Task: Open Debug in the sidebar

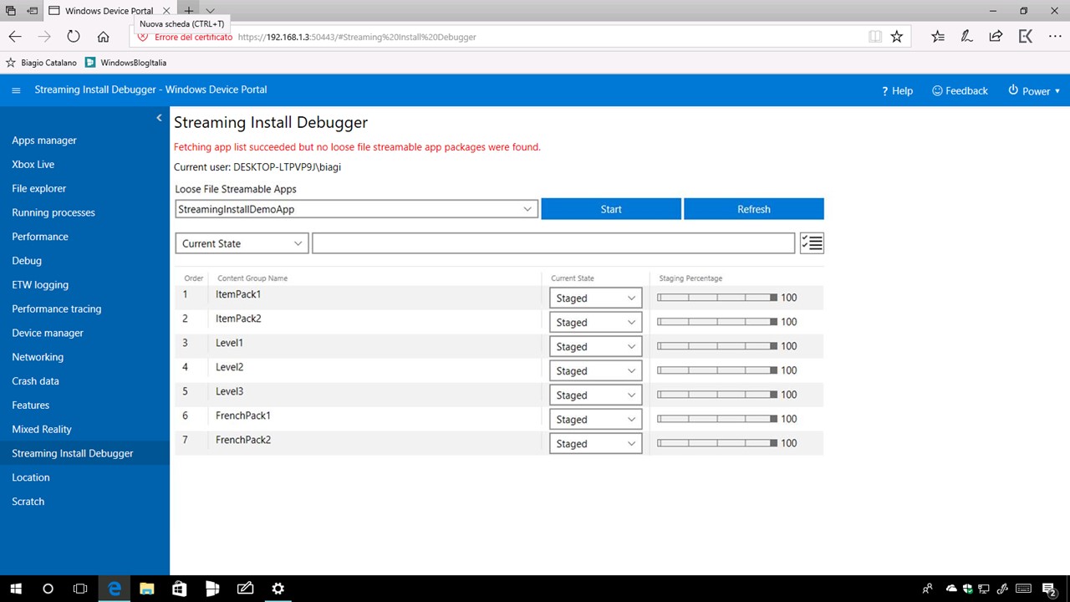Action: click(27, 261)
